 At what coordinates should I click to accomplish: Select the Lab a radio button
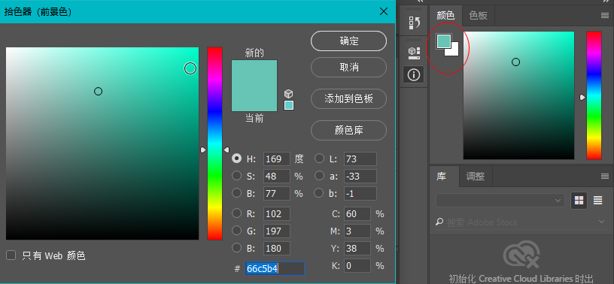click(320, 176)
